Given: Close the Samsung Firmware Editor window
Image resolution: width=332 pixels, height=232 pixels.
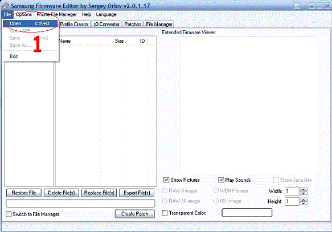Looking at the screenshot, I should 328,6.
